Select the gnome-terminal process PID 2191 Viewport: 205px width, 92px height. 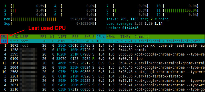(x=102, y=63)
